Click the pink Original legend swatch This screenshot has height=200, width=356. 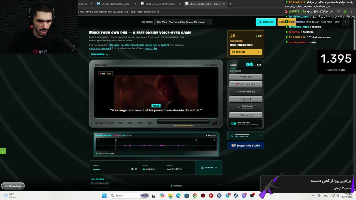(115, 136)
